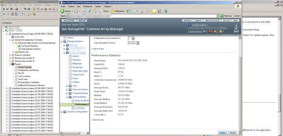
Task: Click Quest Central New document icon
Action: pyautogui.click(x=4, y=9)
